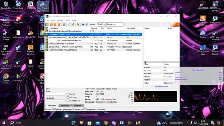Open VALORANT desktop shortcut
This screenshot has height=126, width=224.
(x=203, y=5)
